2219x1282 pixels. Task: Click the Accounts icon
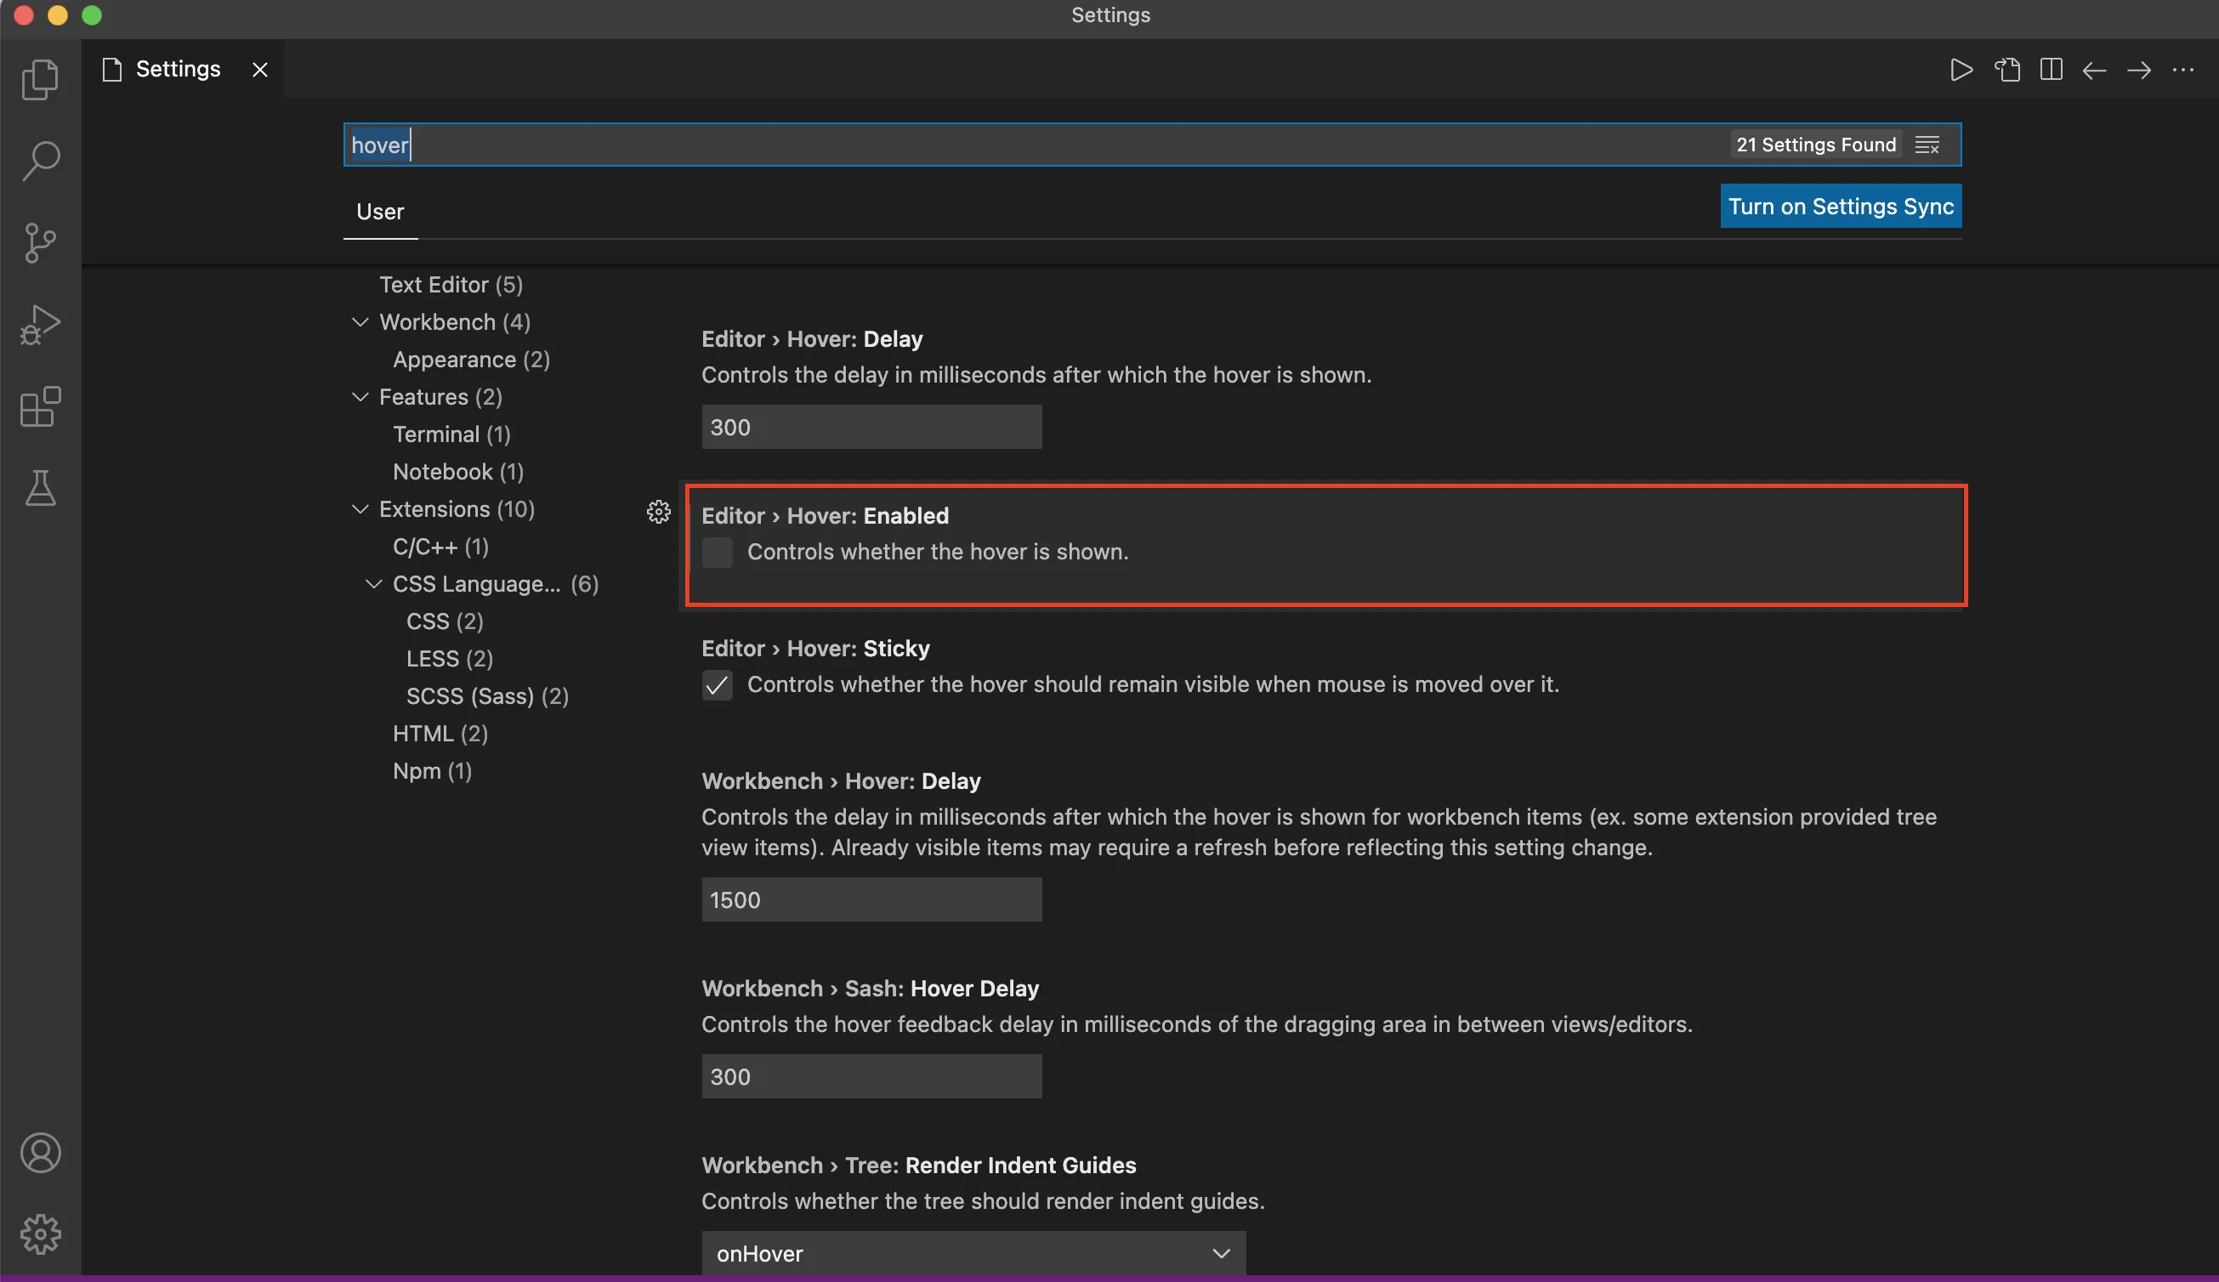pos(40,1153)
